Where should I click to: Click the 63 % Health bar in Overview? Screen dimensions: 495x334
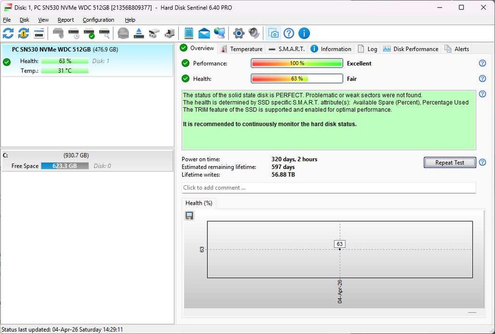(x=297, y=78)
